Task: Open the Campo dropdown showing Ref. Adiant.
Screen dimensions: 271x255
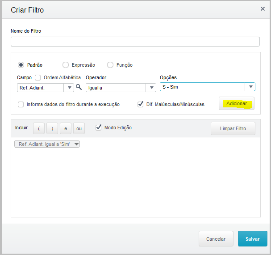Action: tap(70, 88)
